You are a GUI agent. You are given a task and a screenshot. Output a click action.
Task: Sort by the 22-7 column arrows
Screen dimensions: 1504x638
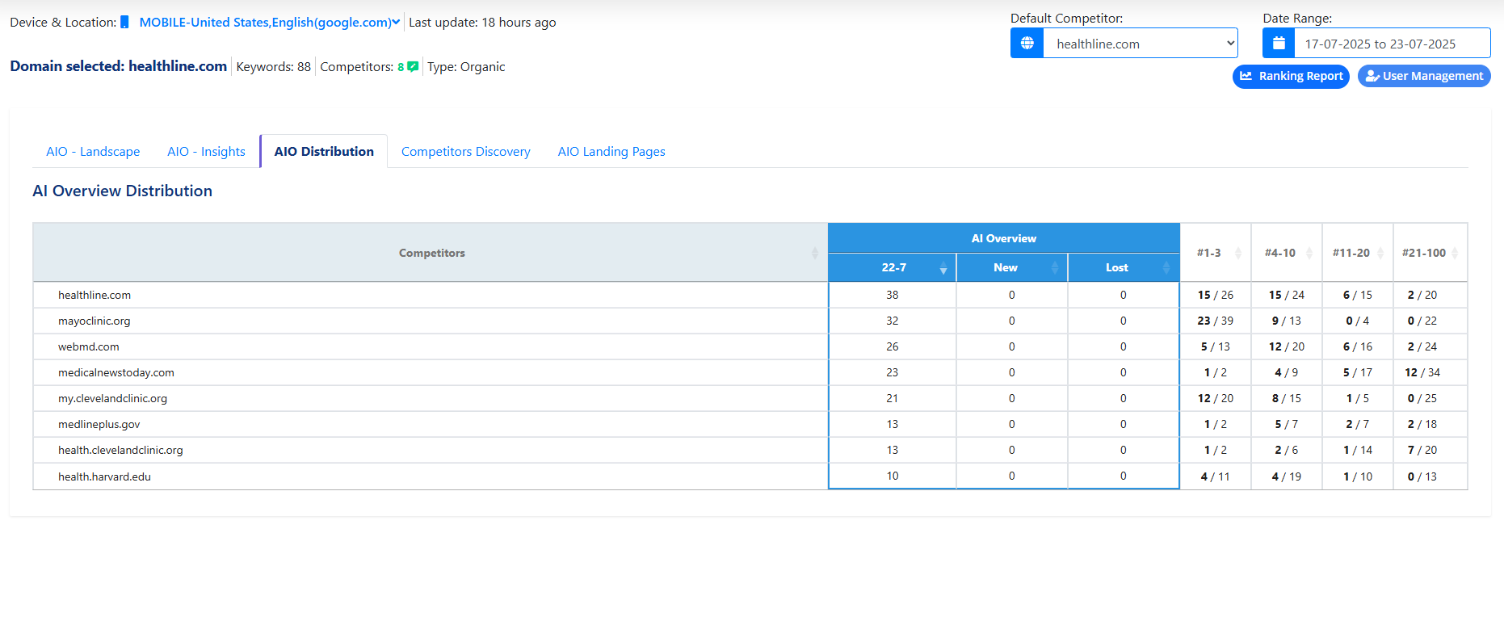coord(943,267)
